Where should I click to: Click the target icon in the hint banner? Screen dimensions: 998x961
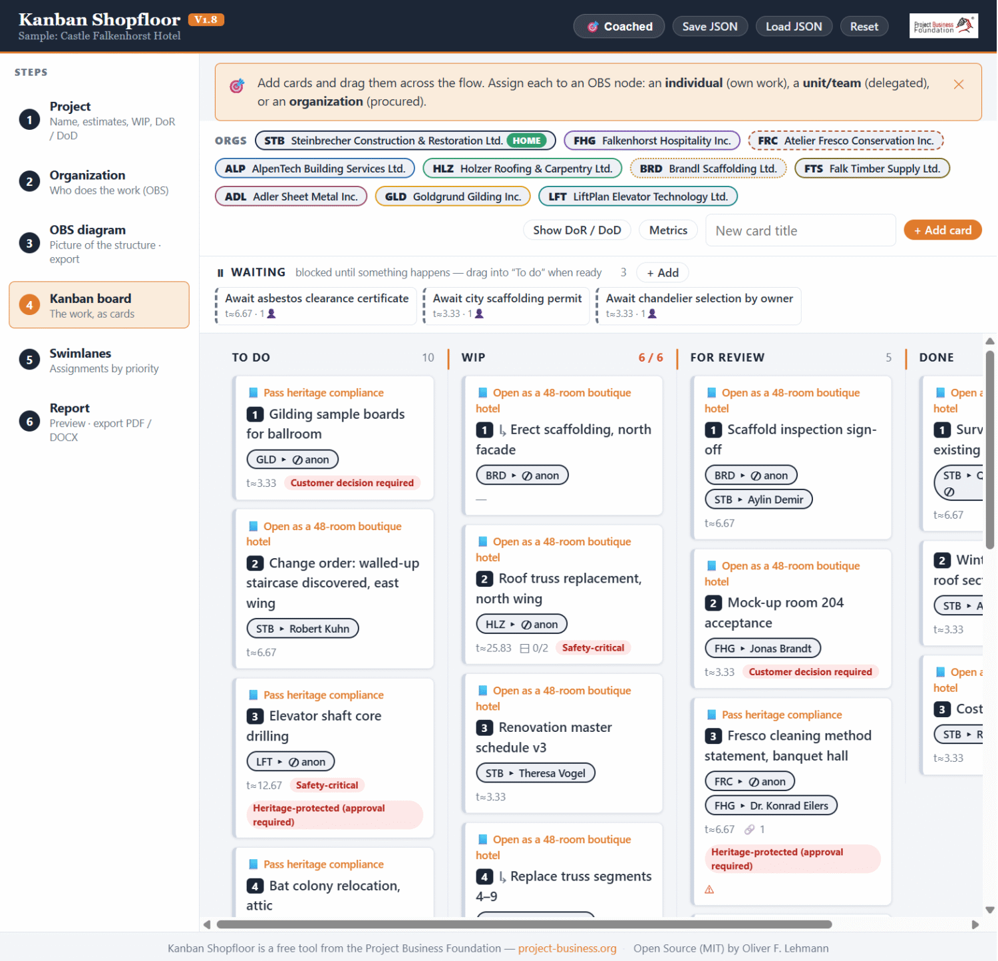[237, 85]
